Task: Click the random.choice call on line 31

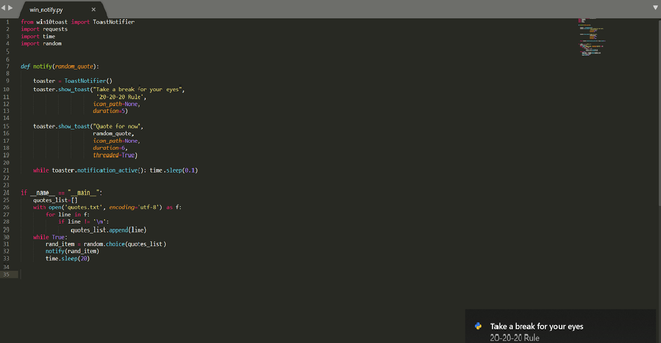Action: click(104, 244)
